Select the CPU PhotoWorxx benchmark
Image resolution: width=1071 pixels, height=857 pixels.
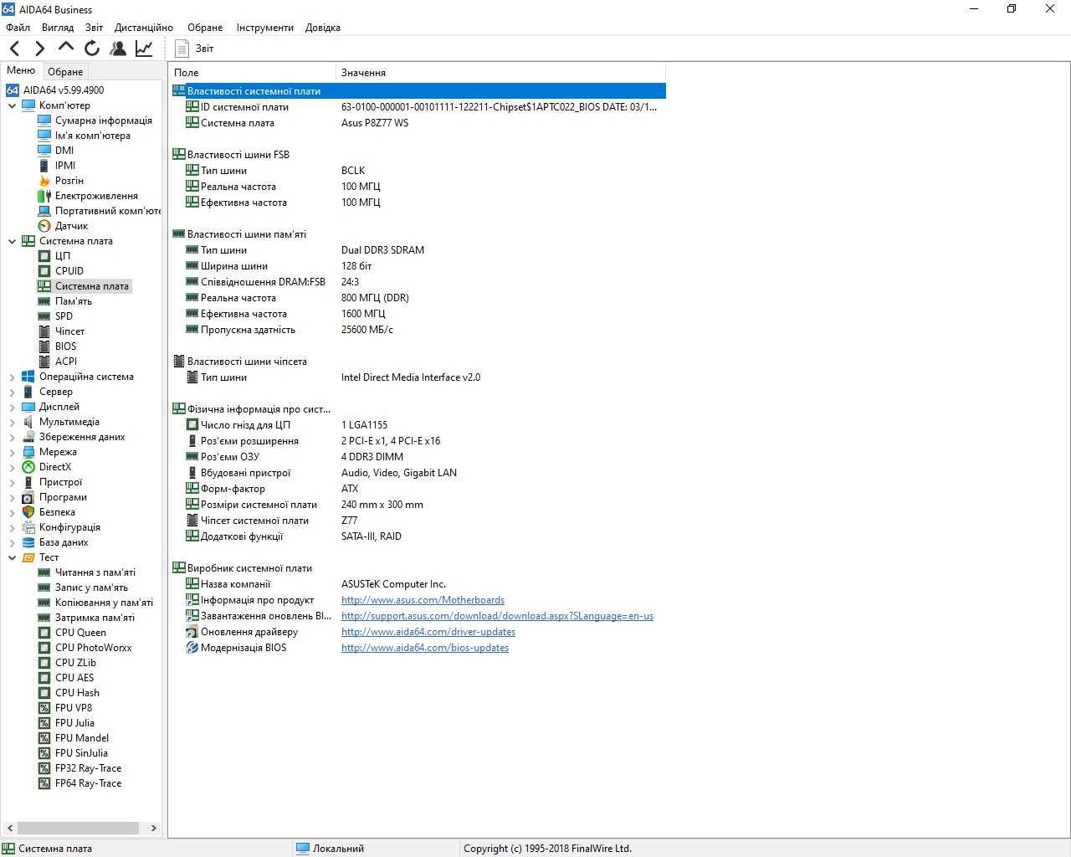[x=85, y=647]
